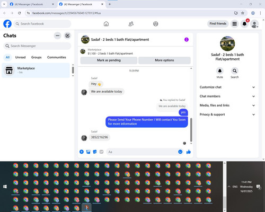
Task: Open the Friends icon in top navigation
Action: click(x=131, y=24)
